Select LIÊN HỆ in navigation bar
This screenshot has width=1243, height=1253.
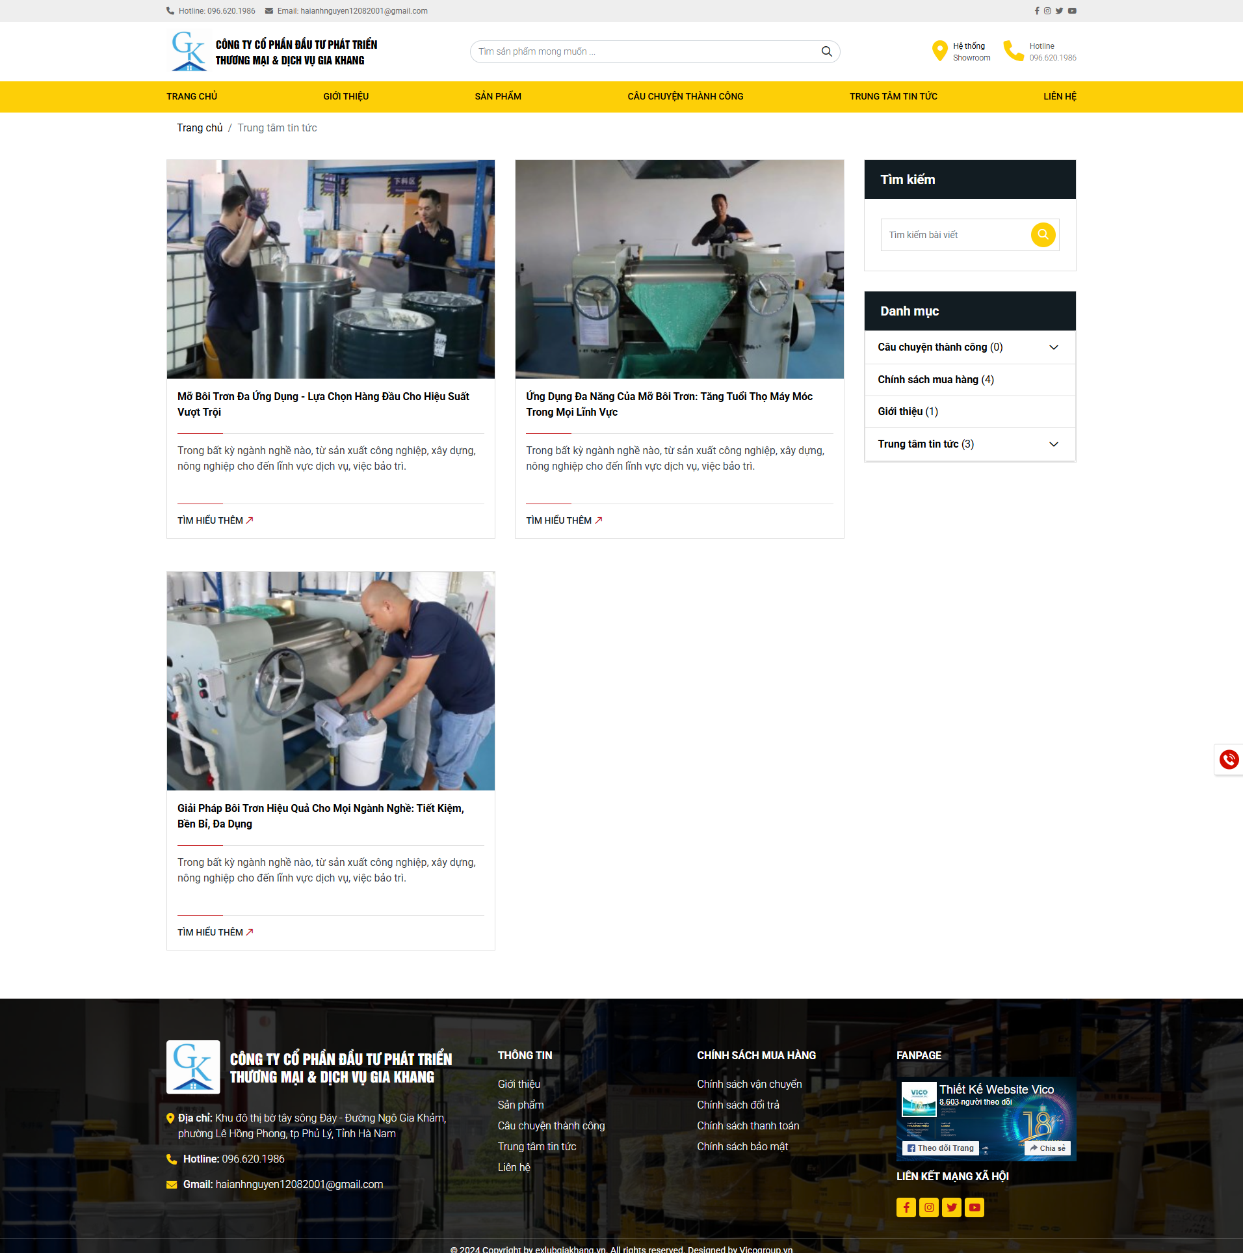click(x=1060, y=96)
